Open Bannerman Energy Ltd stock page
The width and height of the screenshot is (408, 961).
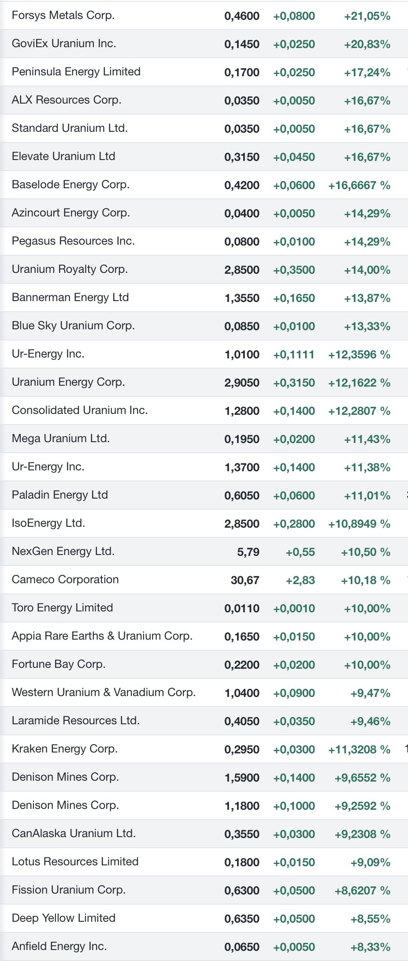(x=70, y=298)
